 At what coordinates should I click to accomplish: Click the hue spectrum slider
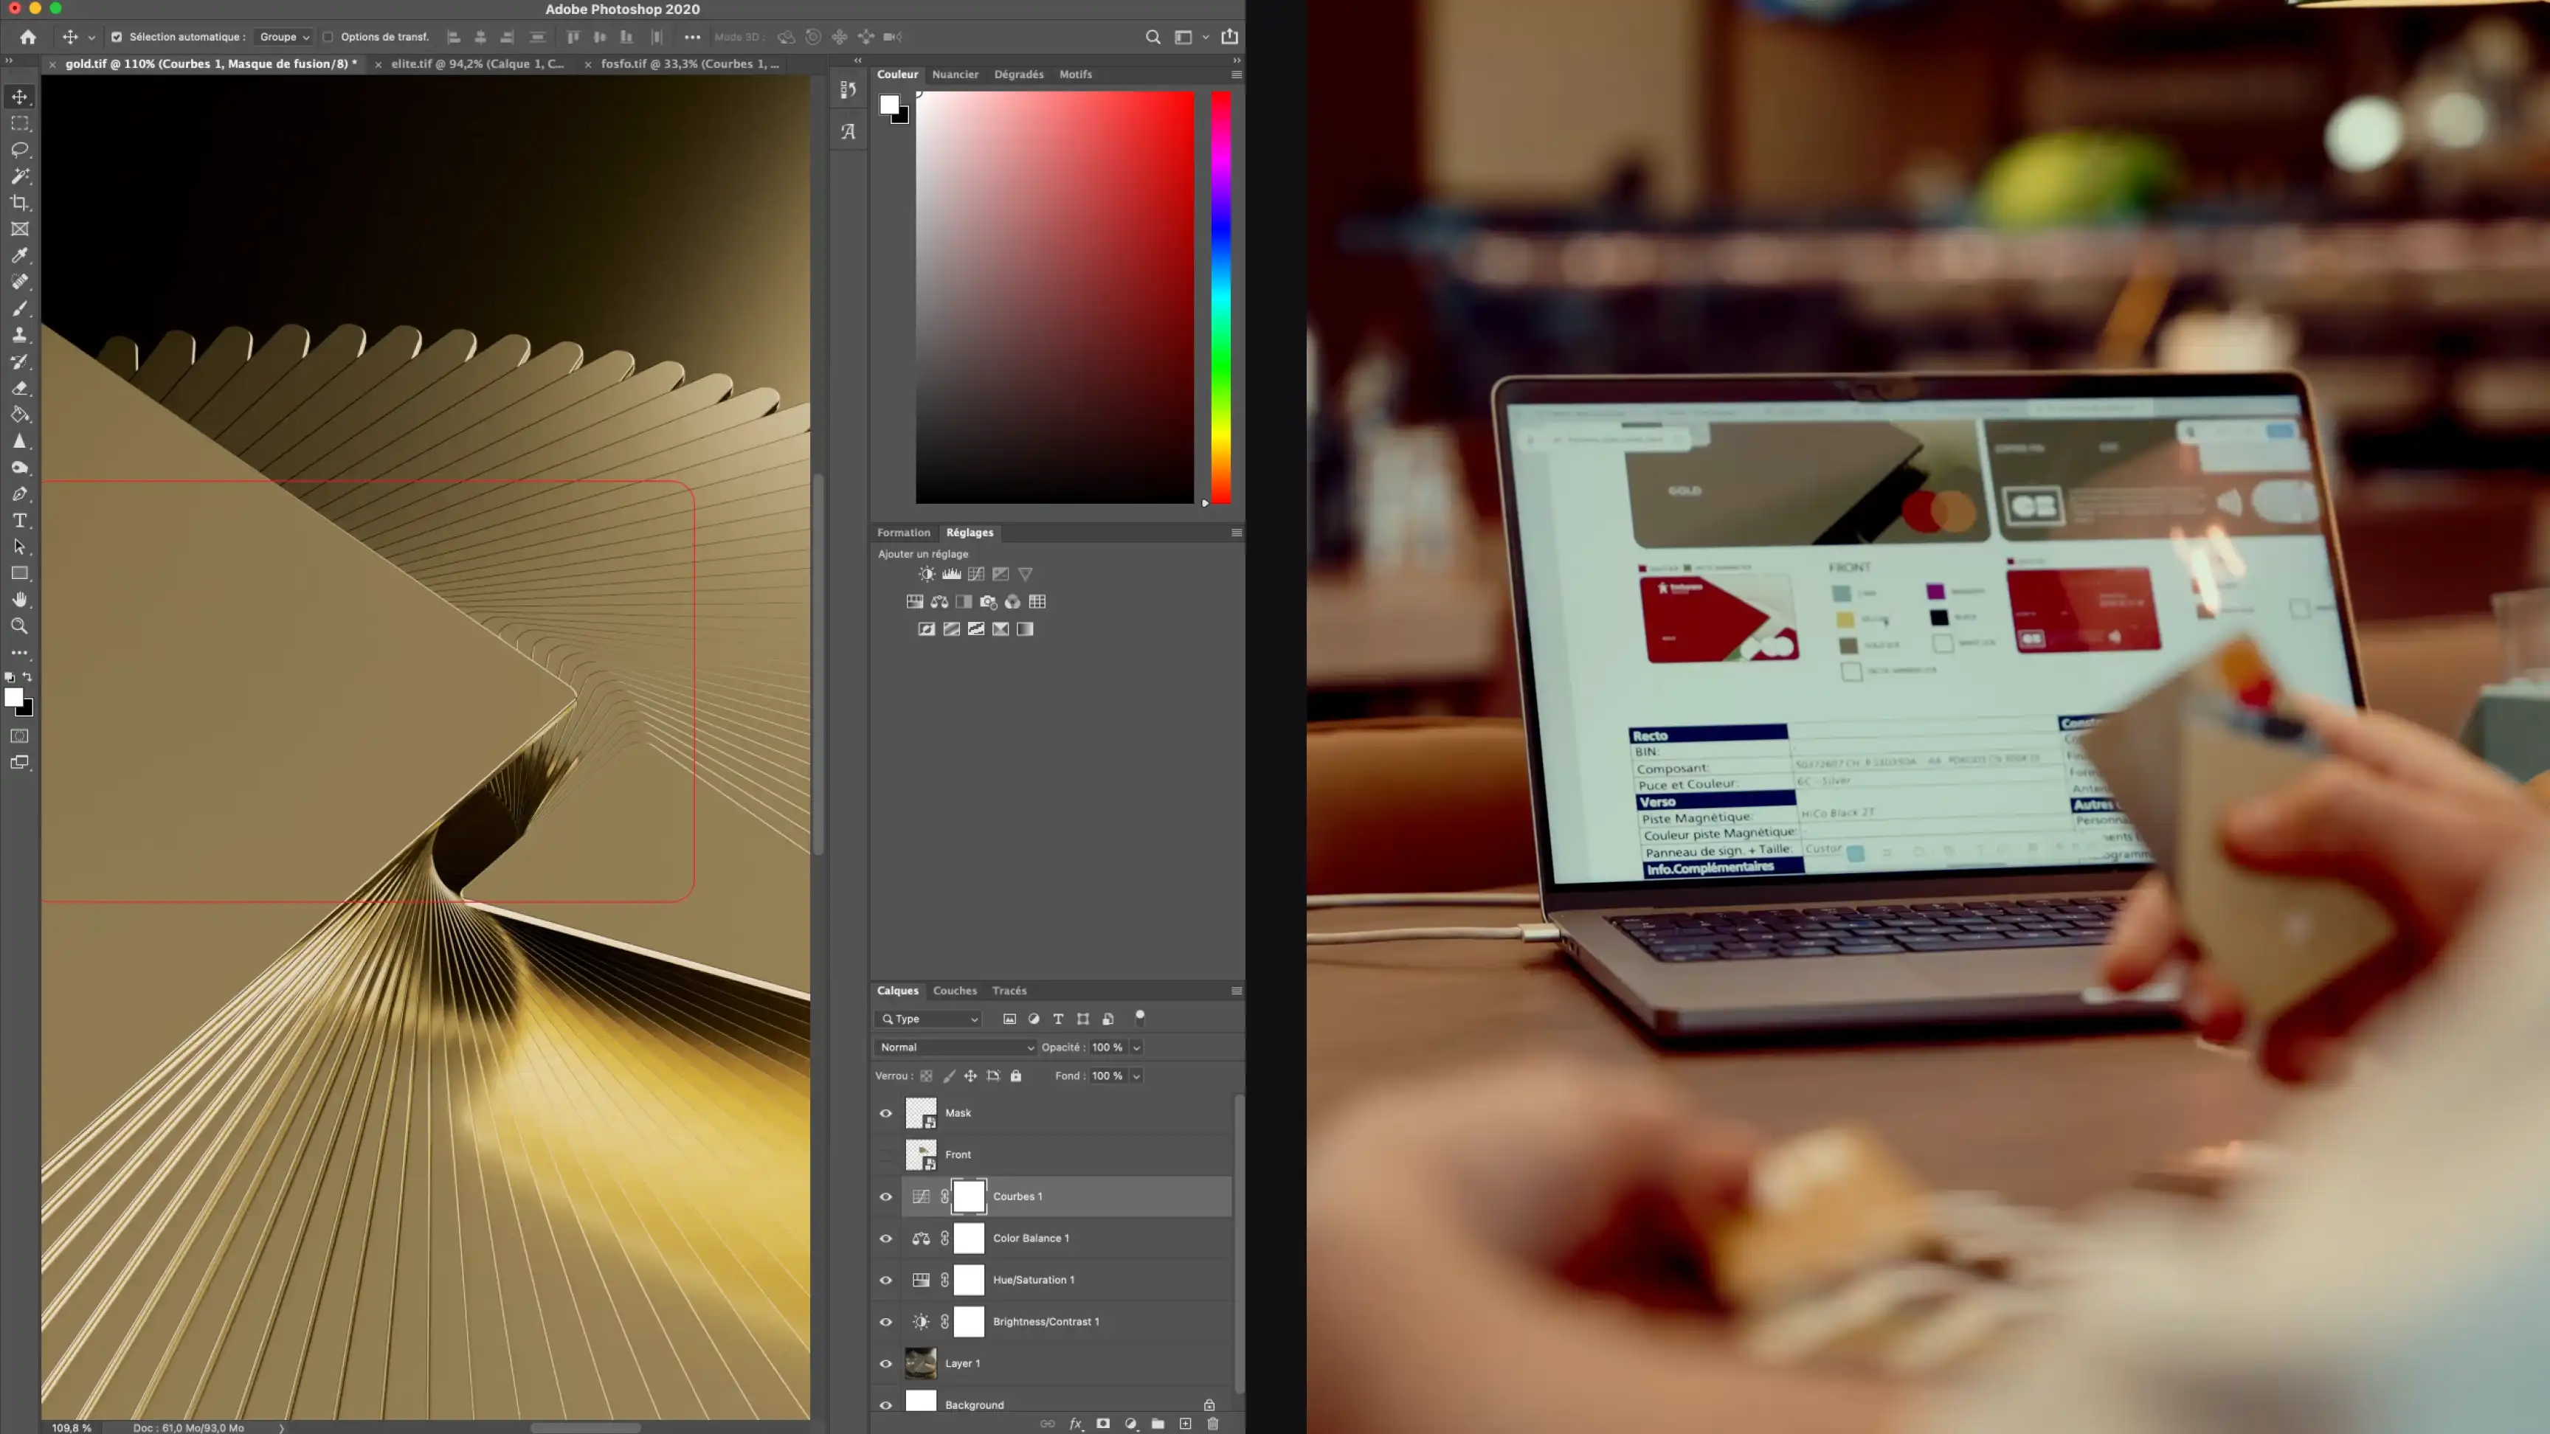tap(1222, 297)
